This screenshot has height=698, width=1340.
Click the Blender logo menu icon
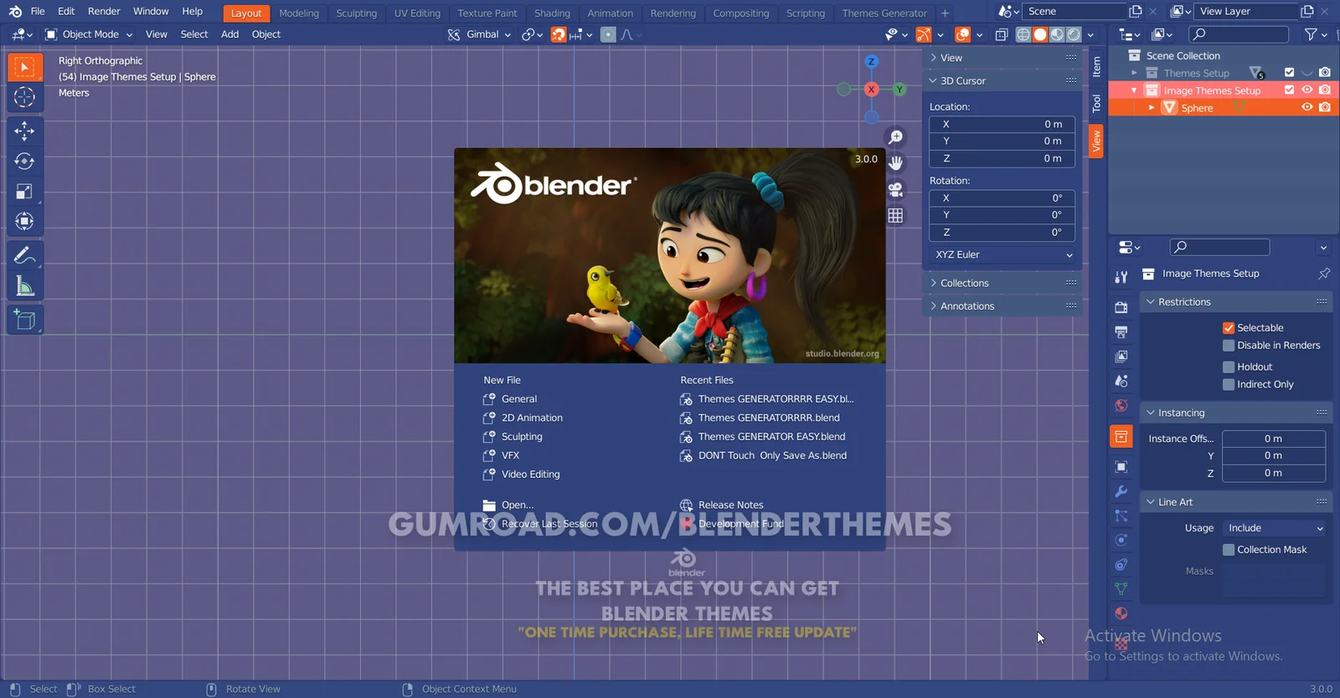pos(15,12)
